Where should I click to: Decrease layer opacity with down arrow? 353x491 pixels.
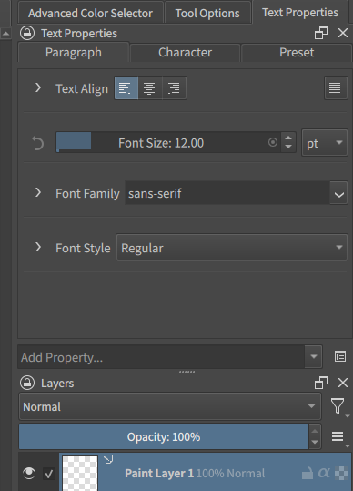coord(315,442)
